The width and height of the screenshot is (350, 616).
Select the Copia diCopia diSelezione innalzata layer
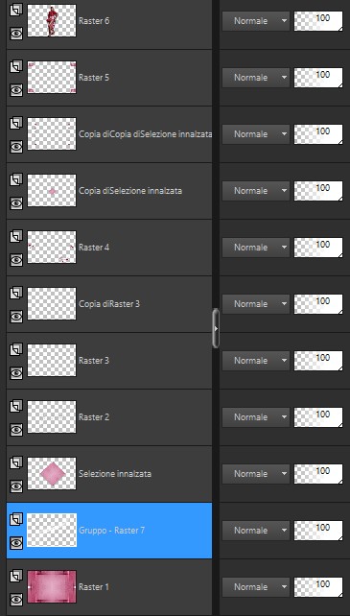click(x=109, y=134)
